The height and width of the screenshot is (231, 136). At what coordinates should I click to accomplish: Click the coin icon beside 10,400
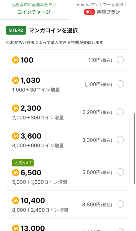[x=16, y=200]
